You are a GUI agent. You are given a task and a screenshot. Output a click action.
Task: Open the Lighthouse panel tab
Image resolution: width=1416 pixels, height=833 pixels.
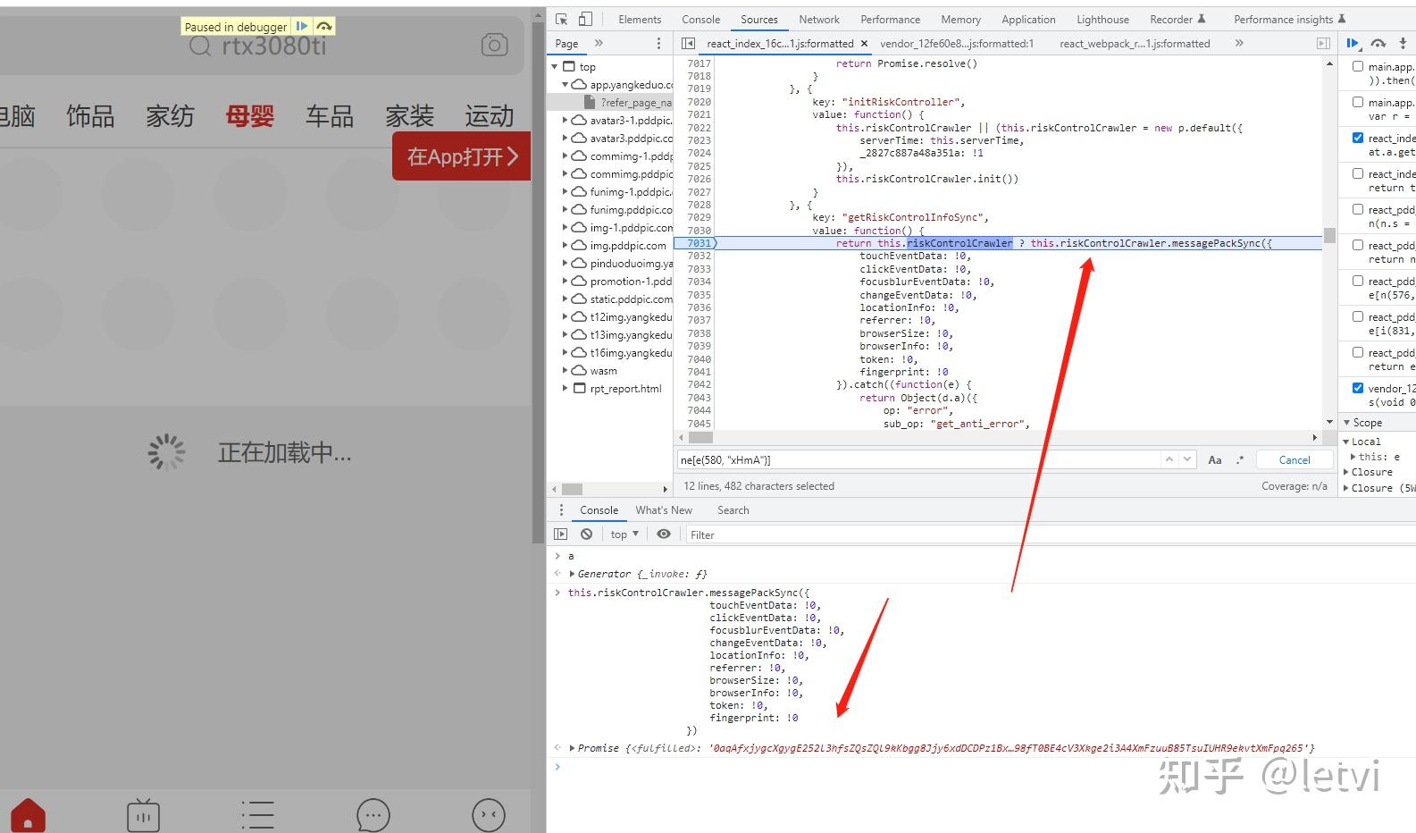tap(1102, 19)
